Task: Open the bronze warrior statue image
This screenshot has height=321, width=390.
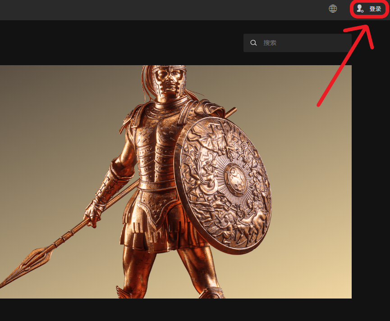Action: pyautogui.click(x=175, y=182)
